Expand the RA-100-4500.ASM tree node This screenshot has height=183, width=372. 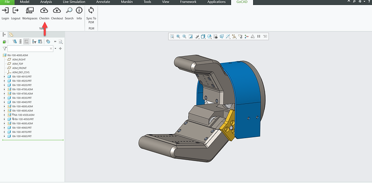pos(4,115)
